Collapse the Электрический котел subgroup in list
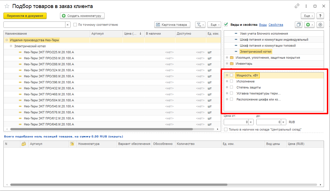This screenshot has height=191, width=330. pos(11,46)
